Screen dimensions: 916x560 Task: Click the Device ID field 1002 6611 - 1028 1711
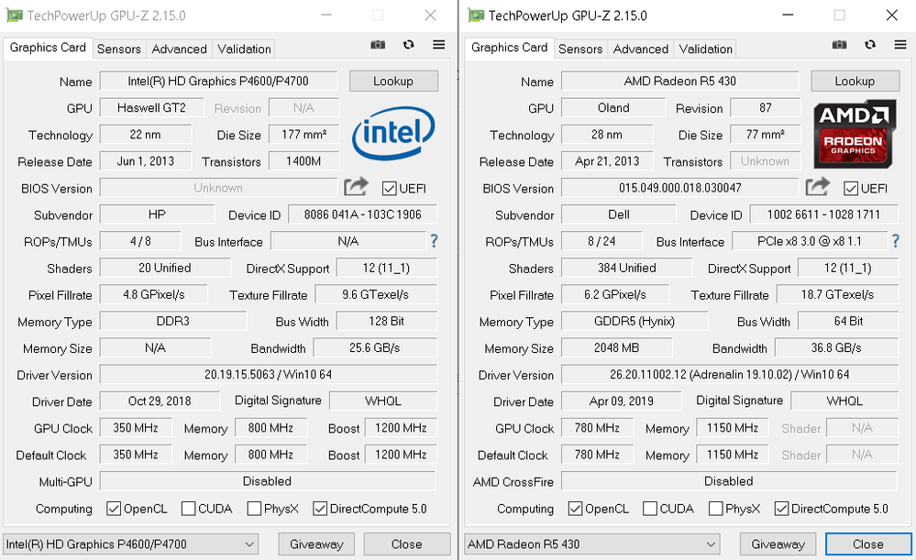click(823, 214)
